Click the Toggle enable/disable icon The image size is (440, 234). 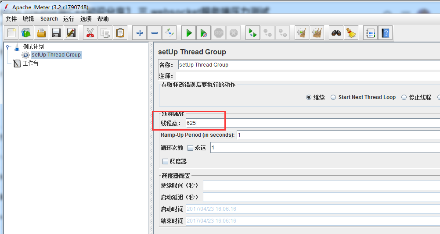point(169,33)
